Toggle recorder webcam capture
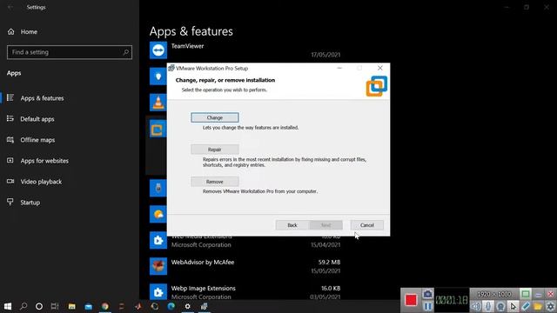Screen dimensions: 557x313 pos(500,306)
